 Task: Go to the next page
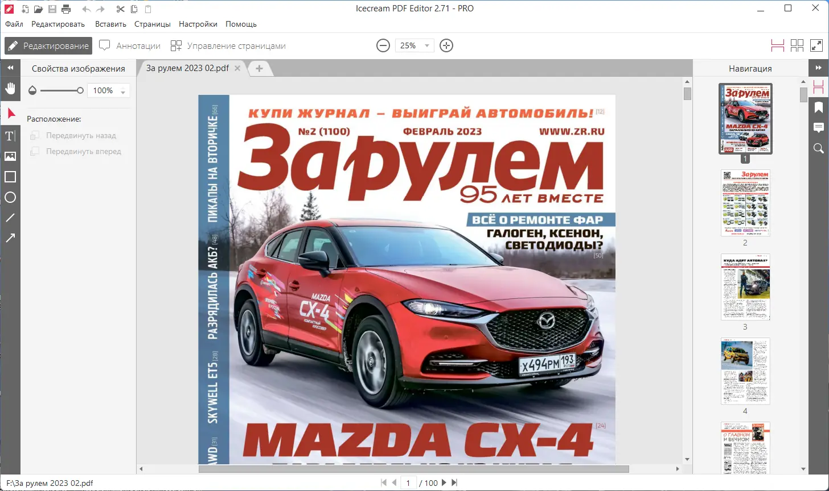pyautogui.click(x=444, y=482)
